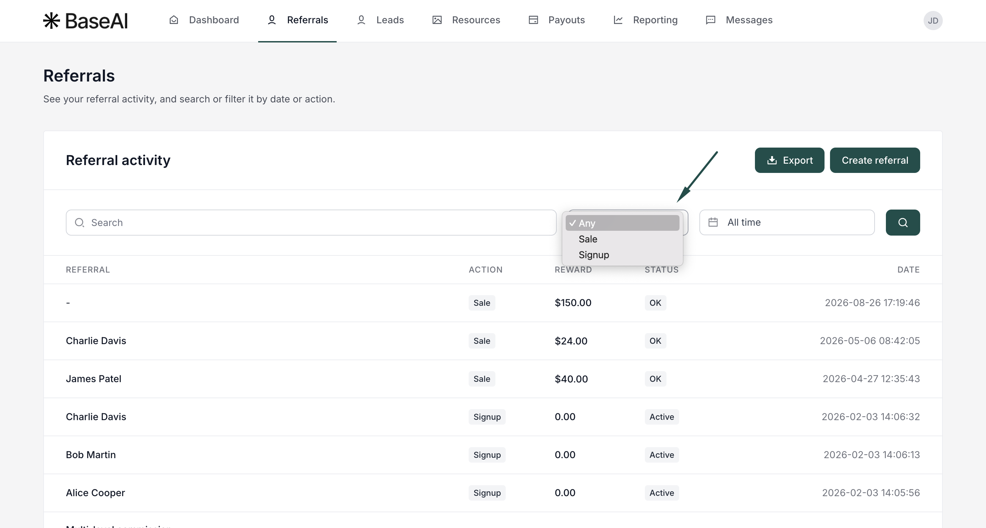Screen dimensions: 986x528
Task: Click the ACTION column header
Action: (x=485, y=269)
